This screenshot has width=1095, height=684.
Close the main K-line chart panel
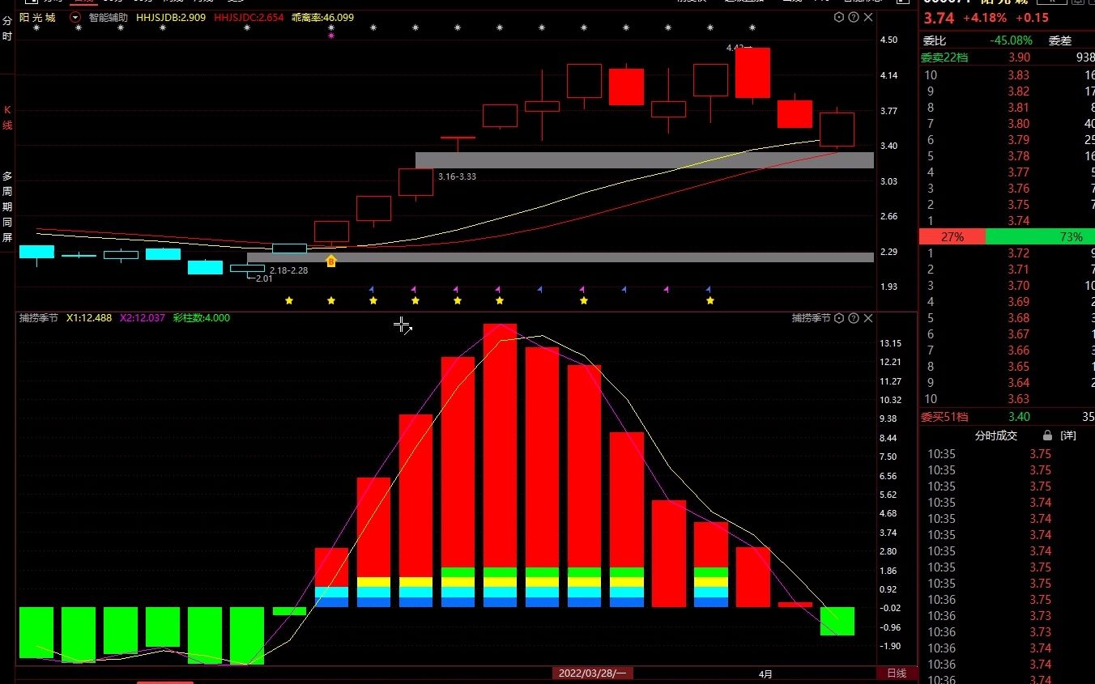868,17
